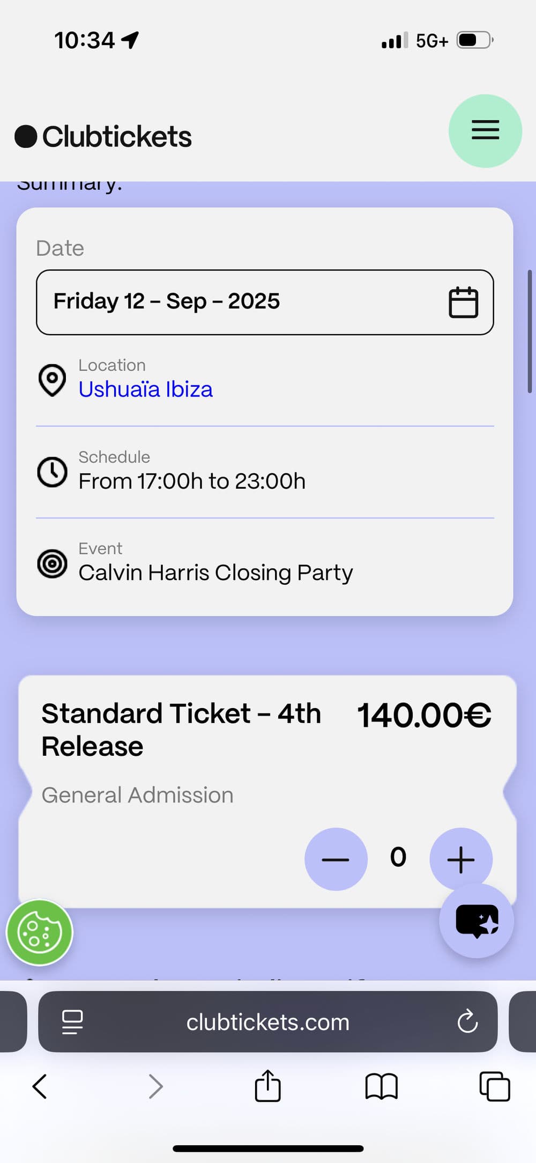Increase Standard Ticket quantity with plus
This screenshot has width=536, height=1163.
pos(460,859)
